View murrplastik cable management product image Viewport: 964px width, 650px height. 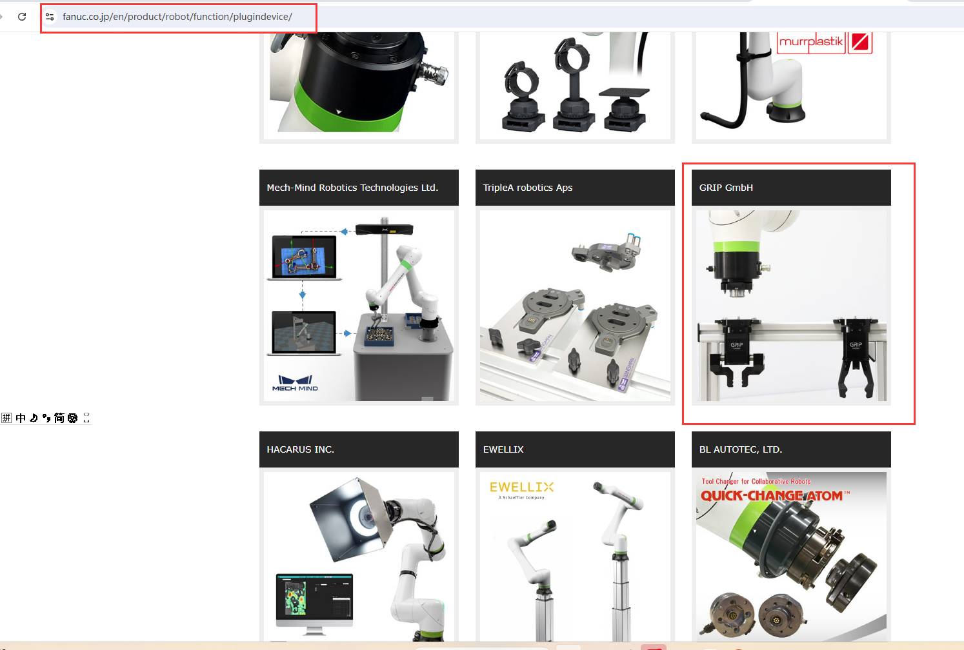[x=791, y=85]
